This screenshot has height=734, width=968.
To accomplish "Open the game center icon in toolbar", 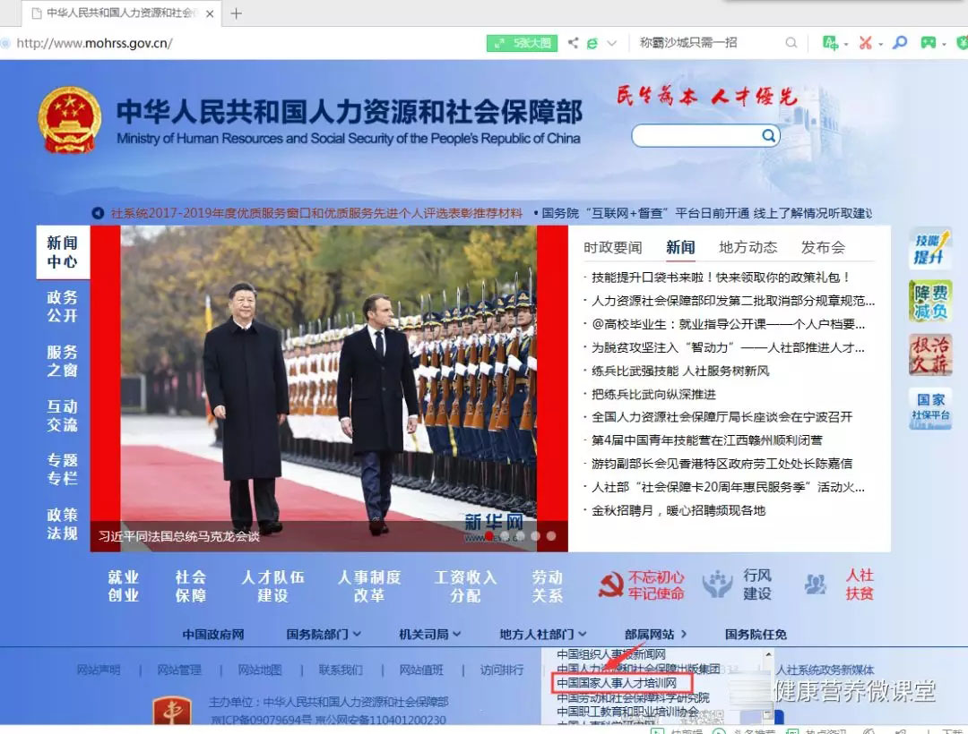I will pos(927,42).
